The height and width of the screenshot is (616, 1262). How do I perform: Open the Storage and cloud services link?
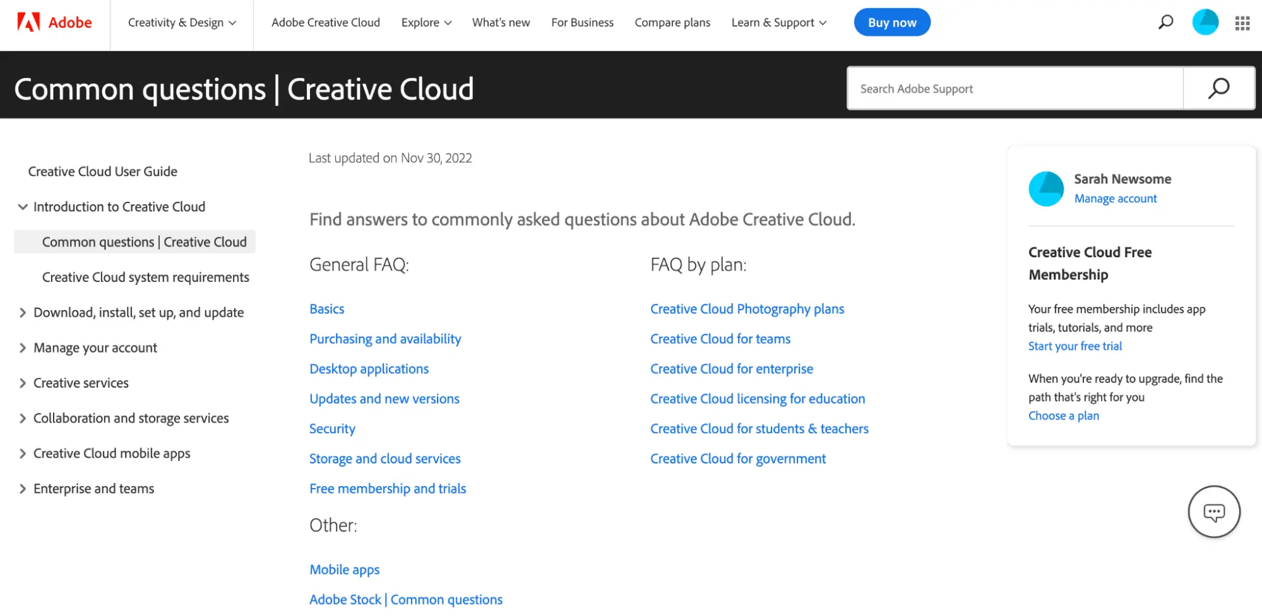[x=384, y=459]
